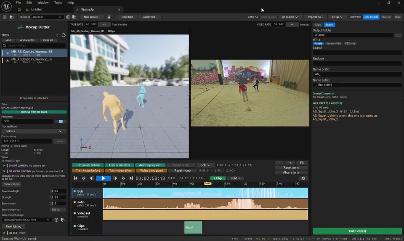This screenshot has height=241, width=404.
Task: Browse to the environment image asset folder icon
Action: 62,220
